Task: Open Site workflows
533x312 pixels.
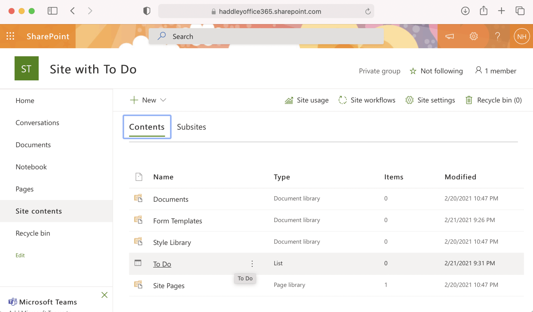Action: pos(367,100)
